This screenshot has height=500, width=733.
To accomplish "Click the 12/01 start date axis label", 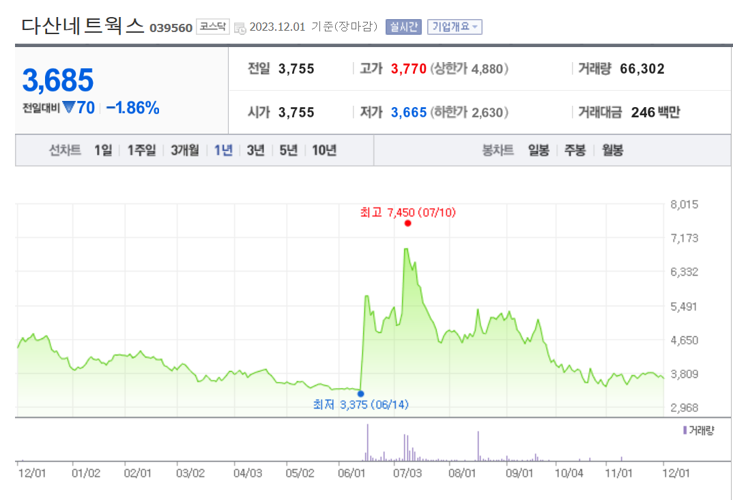I will pyautogui.click(x=32, y=473).
